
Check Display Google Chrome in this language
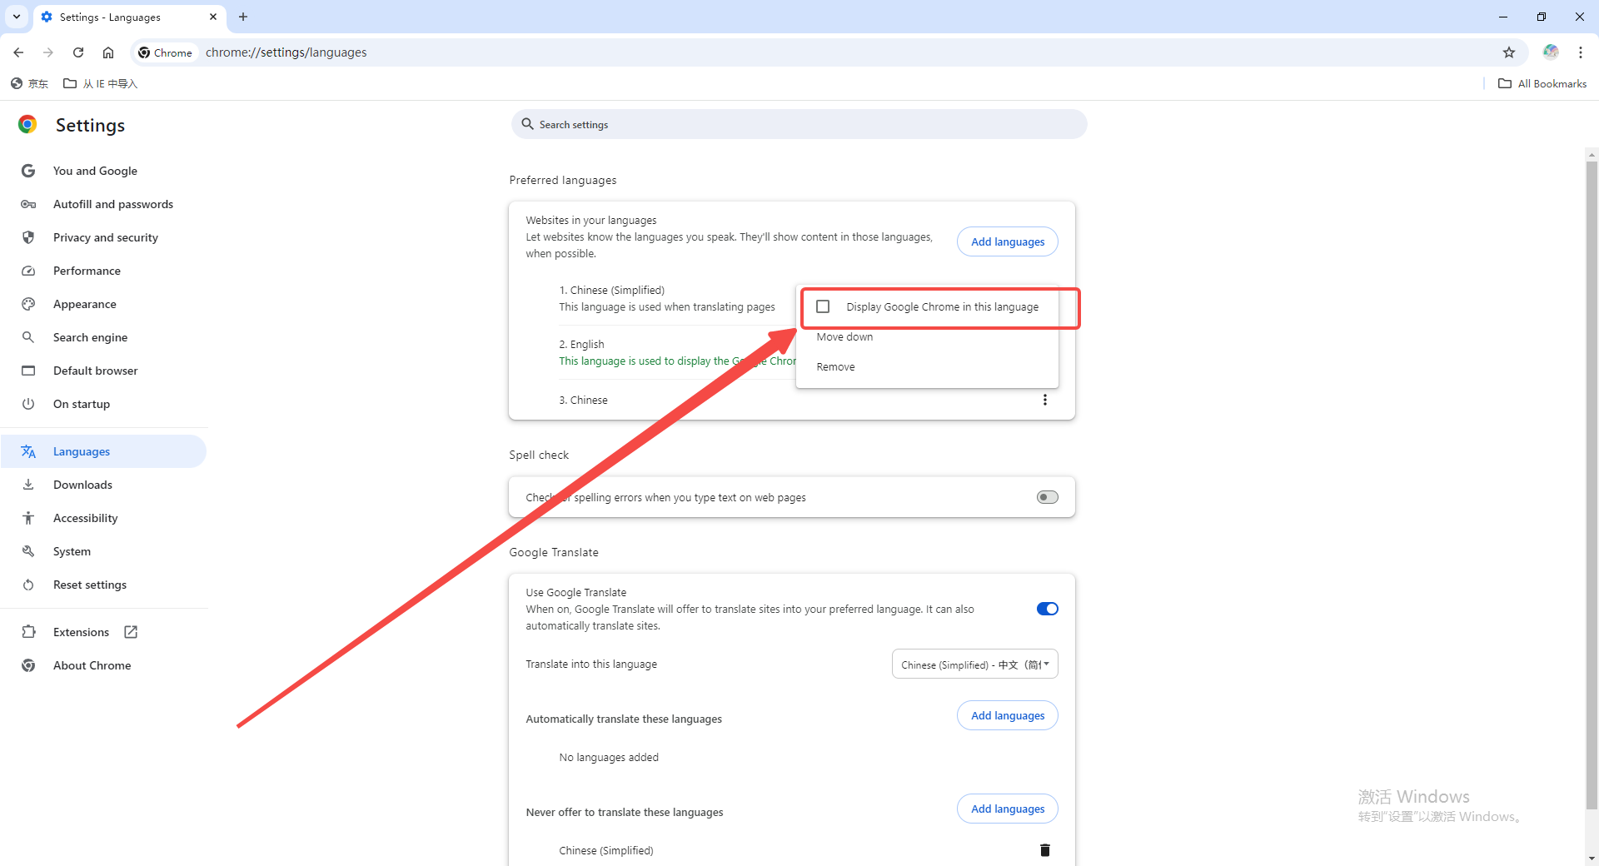(823, 306)
